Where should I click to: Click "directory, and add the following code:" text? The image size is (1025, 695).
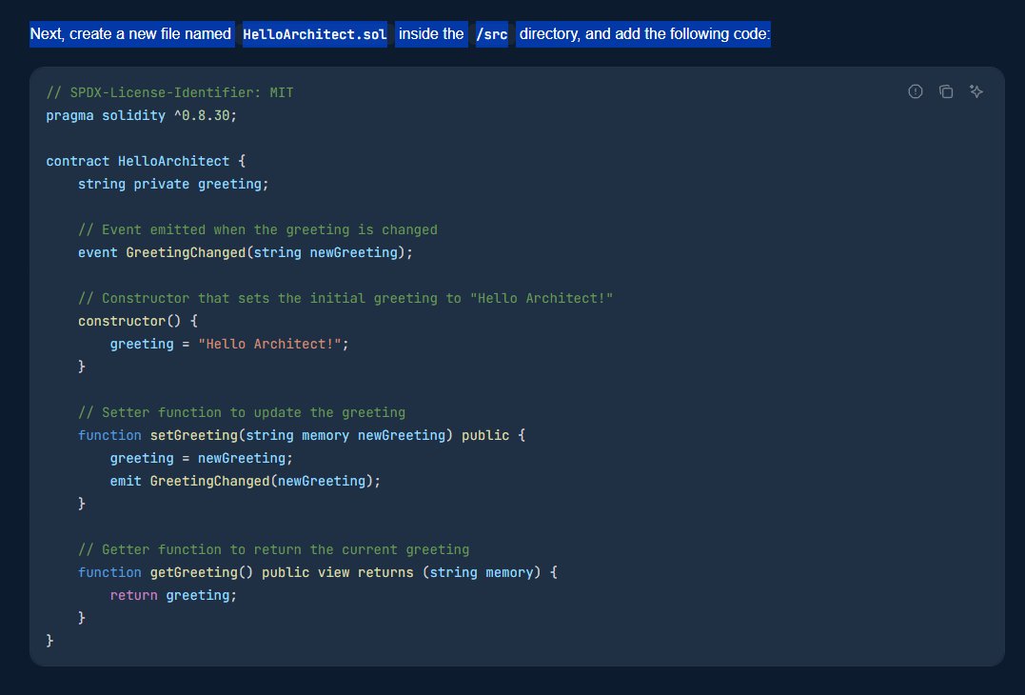pos(644,34)
